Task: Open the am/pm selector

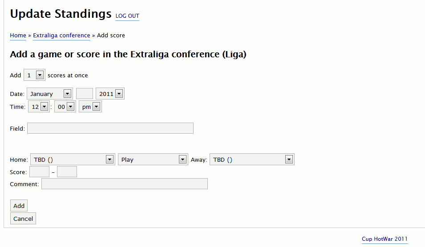Action: pos(90,107)
